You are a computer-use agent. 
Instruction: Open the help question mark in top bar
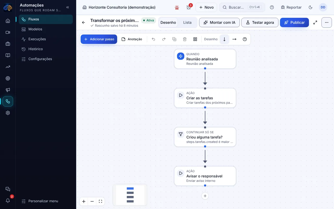pyautogui.click(x=272, y=7)
